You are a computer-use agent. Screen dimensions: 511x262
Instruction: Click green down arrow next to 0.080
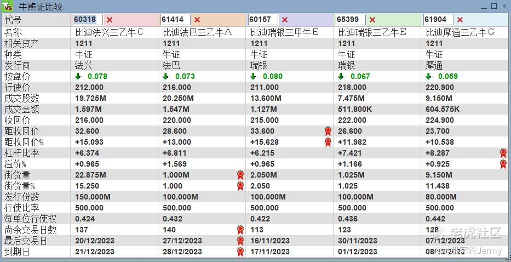tap(253, 76)
